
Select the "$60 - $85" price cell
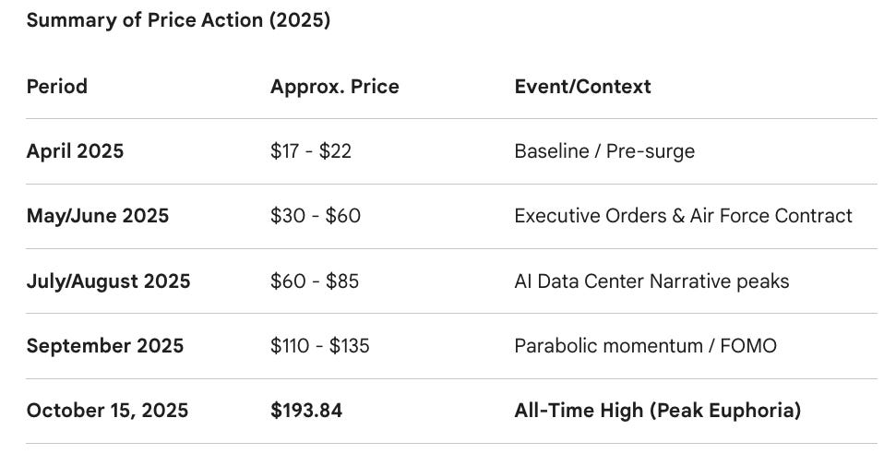pyautogui.click(x=315, y=281)
